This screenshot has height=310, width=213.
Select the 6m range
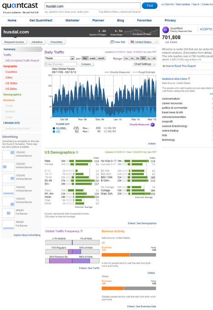tap(143, 58)
